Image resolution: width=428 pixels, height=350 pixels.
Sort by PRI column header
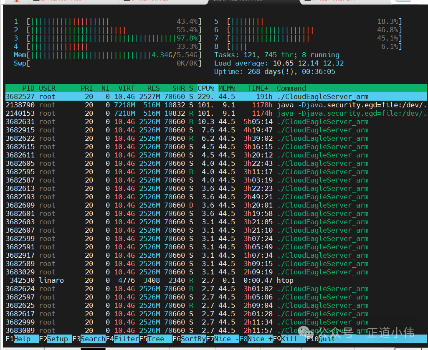pyautogui.click(x=86, y=88)
